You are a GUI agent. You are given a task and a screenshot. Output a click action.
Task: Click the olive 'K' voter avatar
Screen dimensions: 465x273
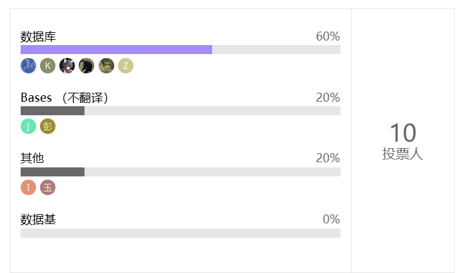(48, 66)
